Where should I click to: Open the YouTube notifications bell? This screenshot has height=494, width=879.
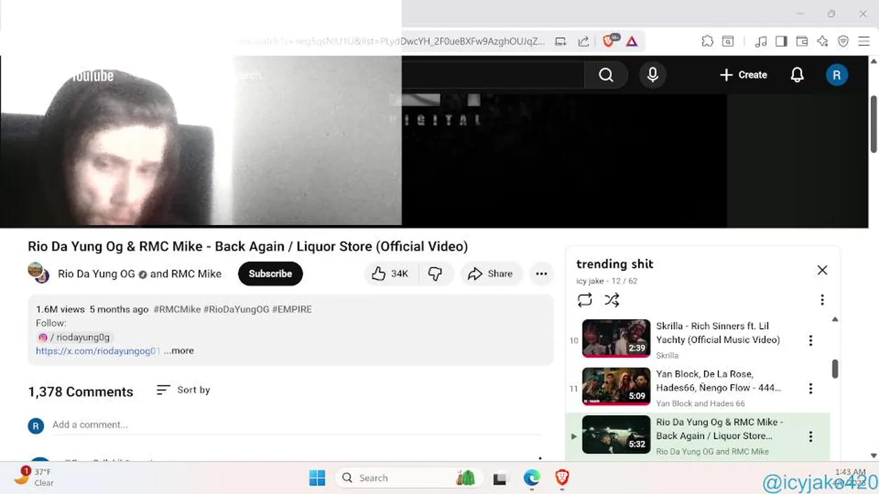(x=797, y=75)
